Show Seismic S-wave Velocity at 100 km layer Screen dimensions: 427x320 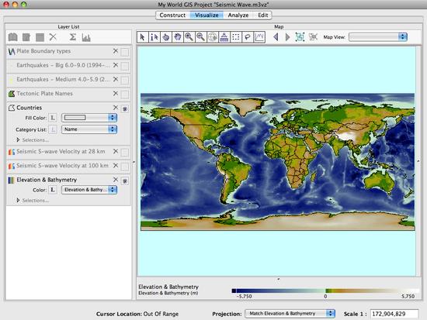pos(125,167)
